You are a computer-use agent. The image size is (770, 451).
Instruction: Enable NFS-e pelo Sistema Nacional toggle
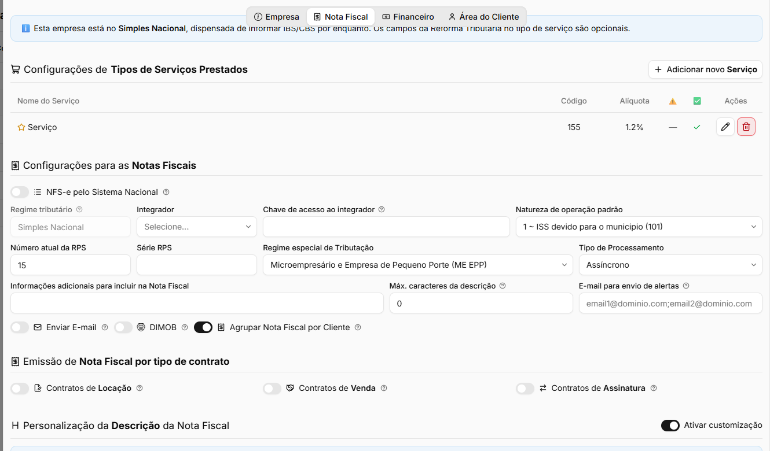click(20, 192)
